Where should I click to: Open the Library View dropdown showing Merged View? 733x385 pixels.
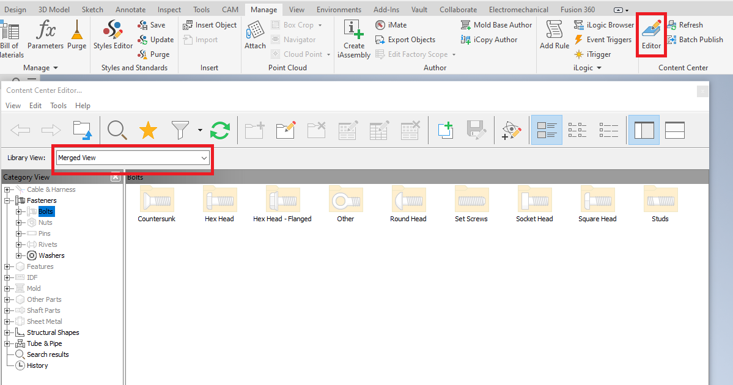204,158
